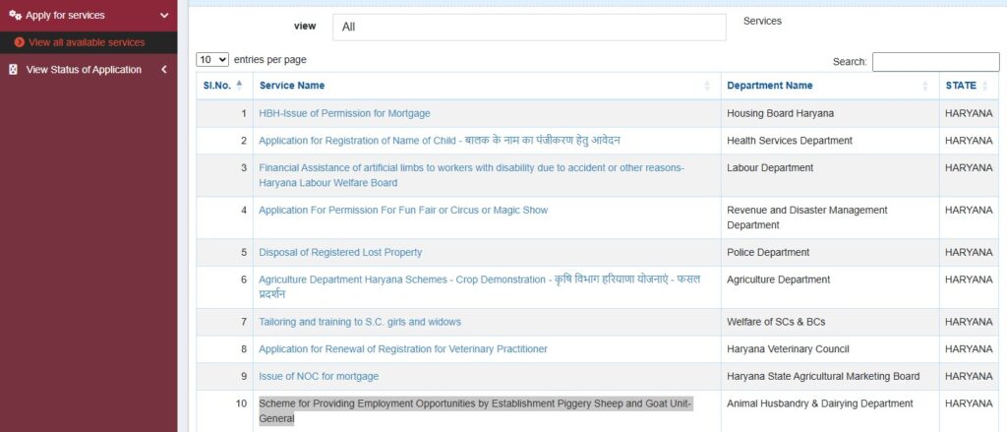This screenshot has height=432, width=1007.
Task: Open Renewal of Registration for Veterinary Practitioner link
Action: pyautogui.click(x=403, y=349)
